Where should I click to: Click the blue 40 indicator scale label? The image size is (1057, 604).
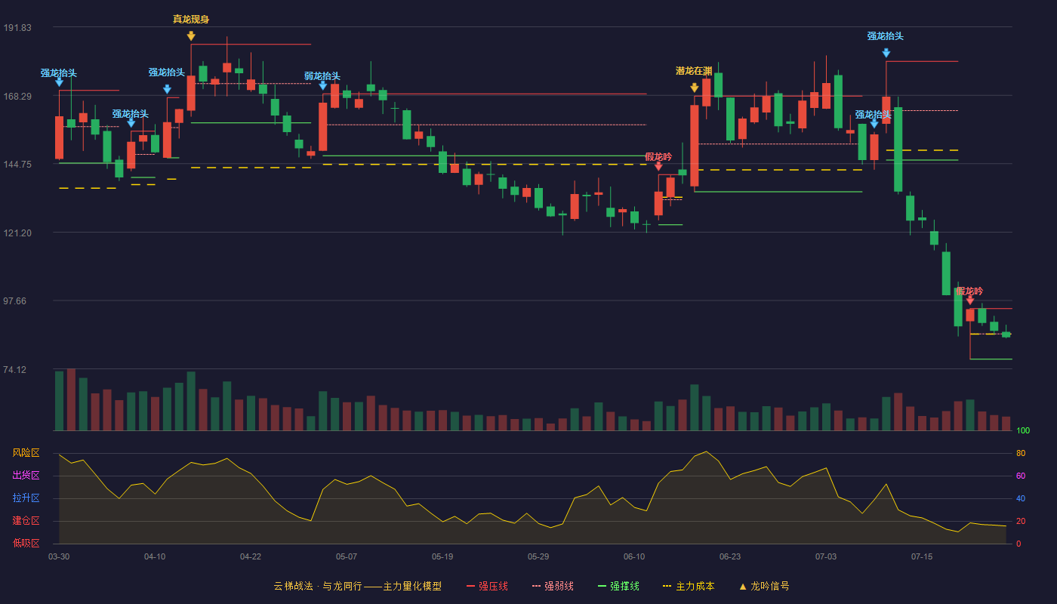pyautogui.click(x=1021, y=499)
